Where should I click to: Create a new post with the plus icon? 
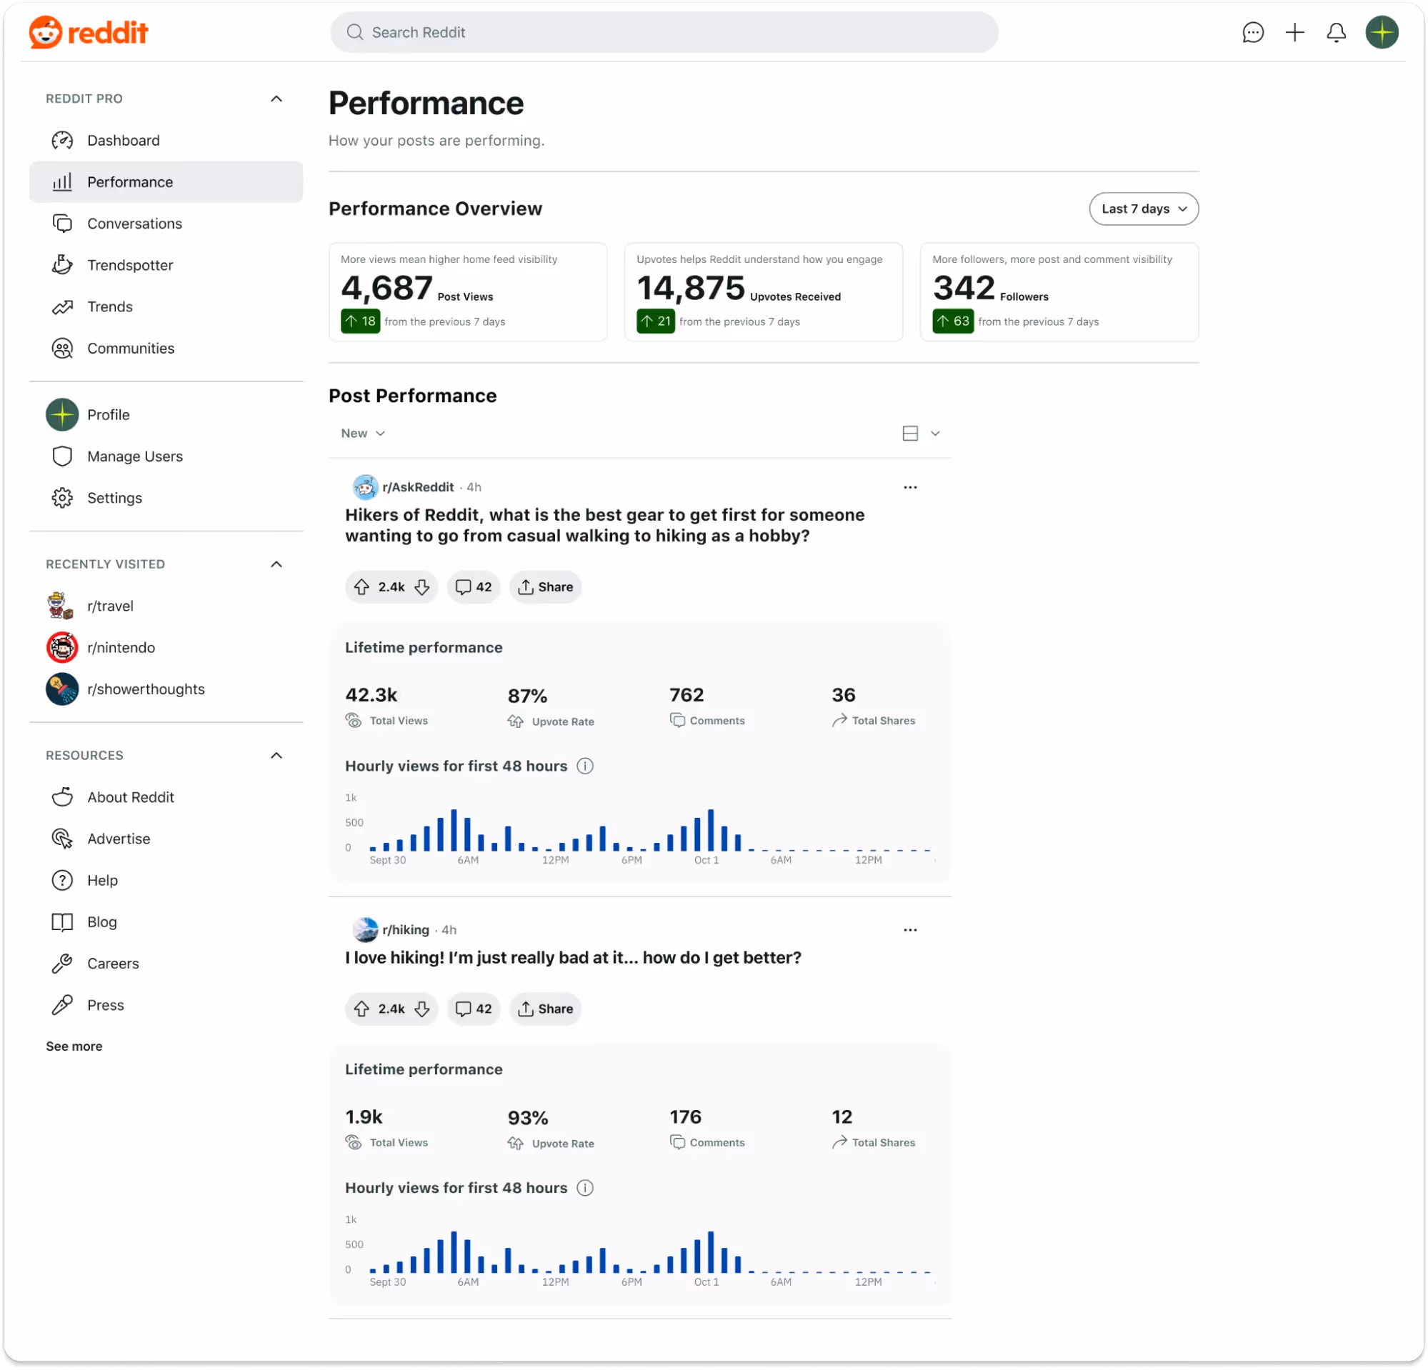(1294, 32)
